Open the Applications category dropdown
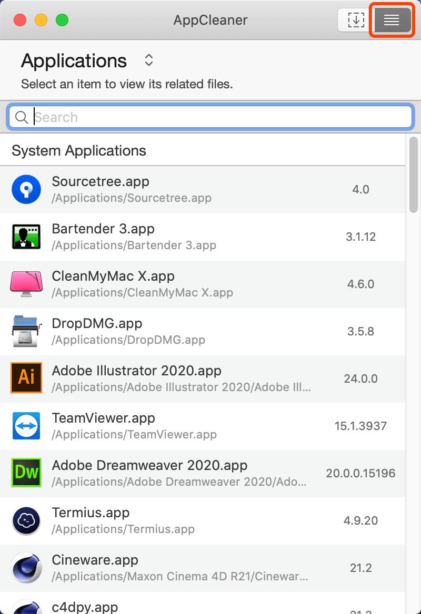 click(149, 60)
